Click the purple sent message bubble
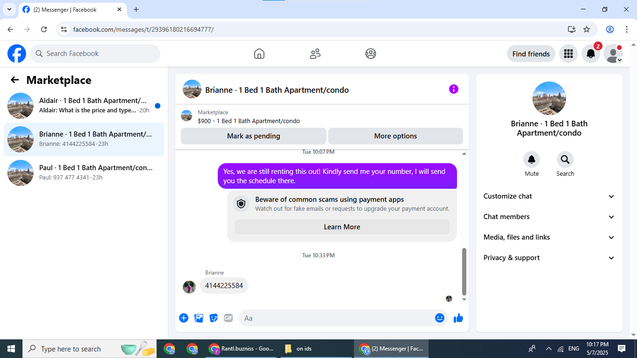Viewport: 637px width, 358px height. coord(337,176)
